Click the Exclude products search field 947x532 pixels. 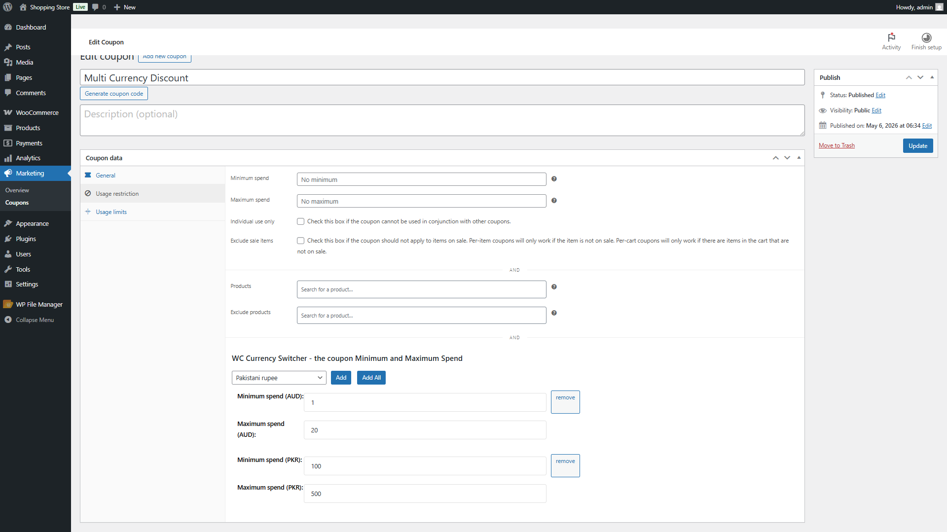tap(422, 316)
